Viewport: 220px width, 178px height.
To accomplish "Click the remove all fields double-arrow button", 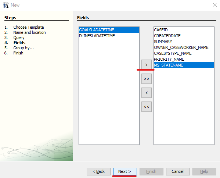I will [146, 107].
